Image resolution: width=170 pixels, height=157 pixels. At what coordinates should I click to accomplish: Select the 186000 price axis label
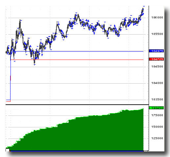(157, 17)
